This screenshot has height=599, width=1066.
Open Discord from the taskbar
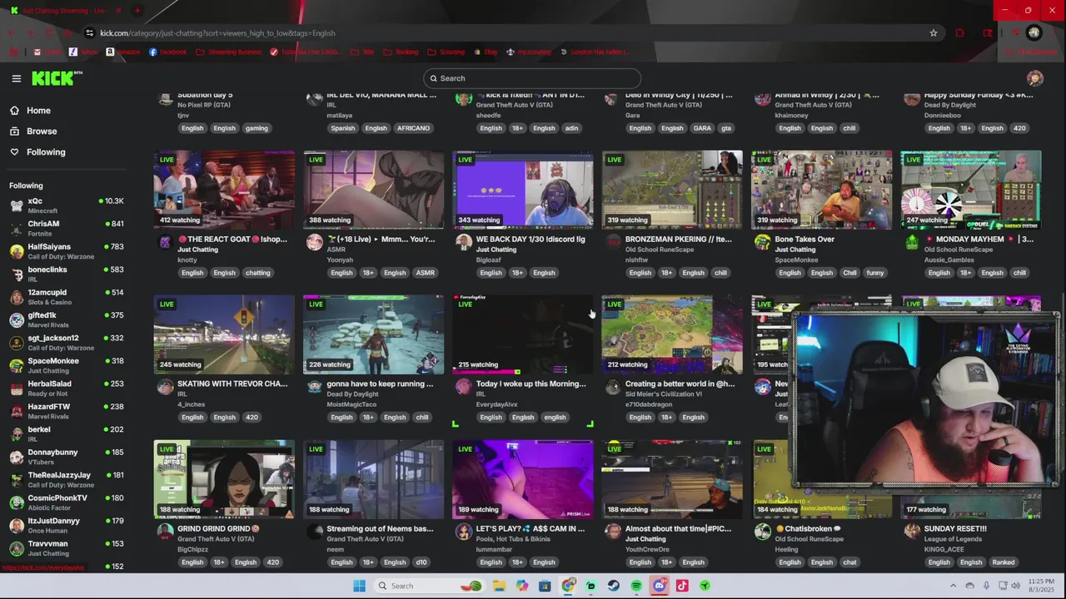coord(659,586)
